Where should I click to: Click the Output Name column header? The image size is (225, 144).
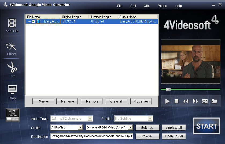point(138,17)
